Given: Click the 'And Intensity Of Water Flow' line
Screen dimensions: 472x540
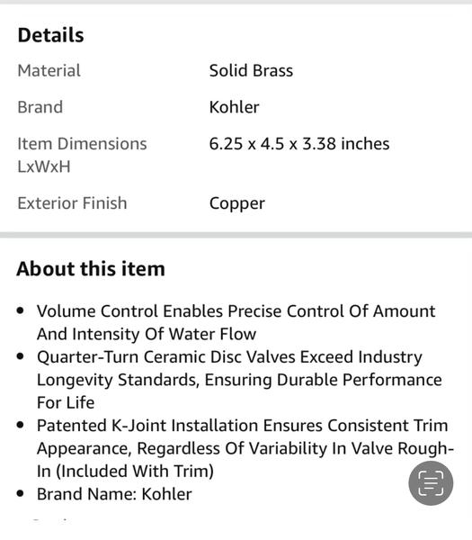Looking at the screenshot, I should coord(147,334).
